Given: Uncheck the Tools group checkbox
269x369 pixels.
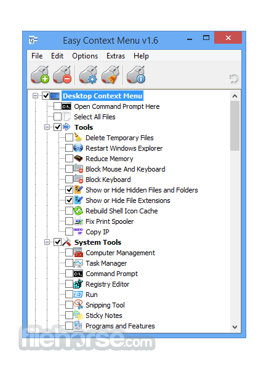Looking at the screenshot, I should click(x=57, y=127).
